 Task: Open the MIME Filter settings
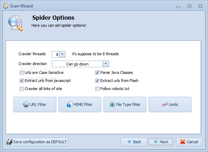(80, 104)
